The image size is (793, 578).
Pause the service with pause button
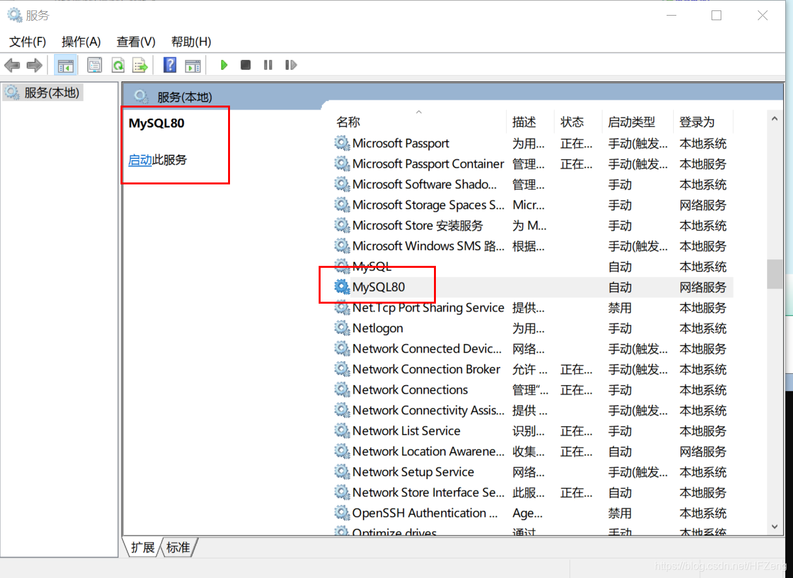268,65
